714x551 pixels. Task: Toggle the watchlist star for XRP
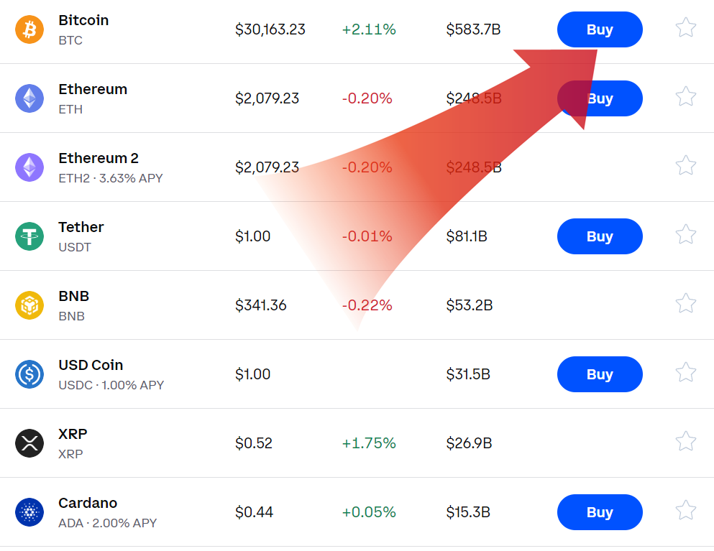point(685,442)
